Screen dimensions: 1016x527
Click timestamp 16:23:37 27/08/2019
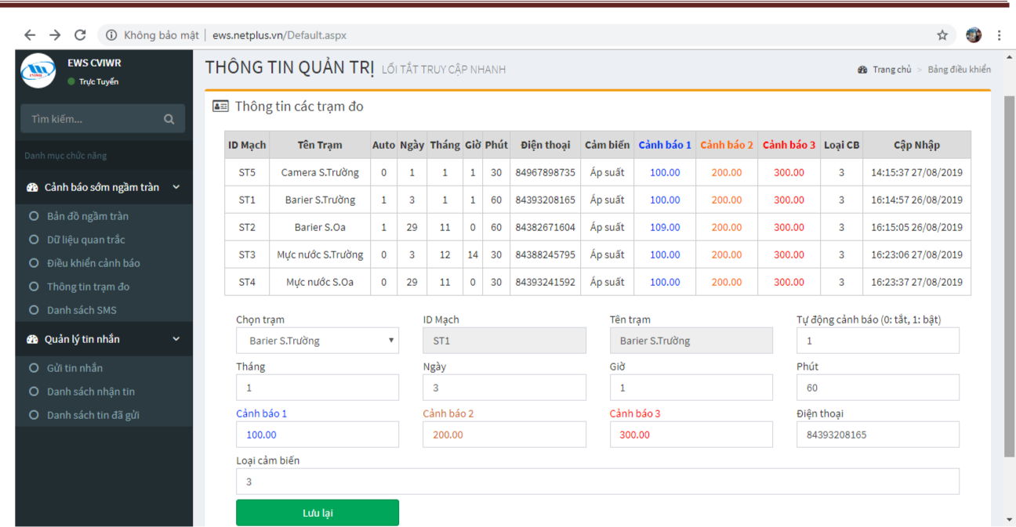coord(916,282)
